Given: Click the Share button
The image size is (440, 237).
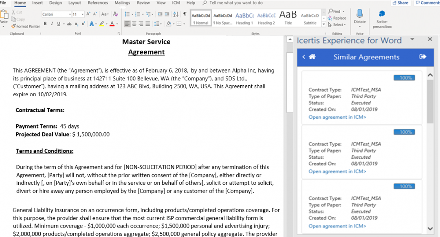Looking at the screenshot, I should point(400,3).
